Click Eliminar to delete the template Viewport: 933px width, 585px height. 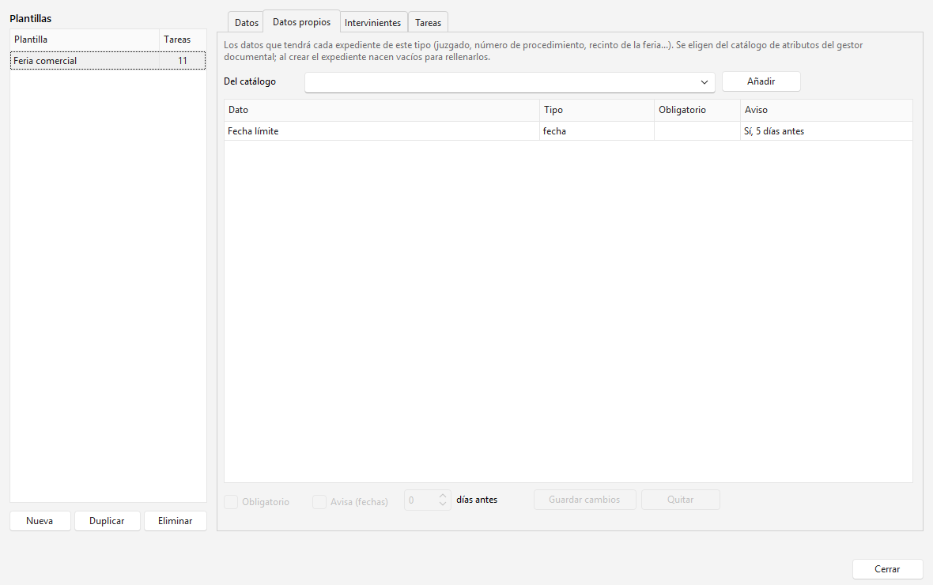(175, 521)
